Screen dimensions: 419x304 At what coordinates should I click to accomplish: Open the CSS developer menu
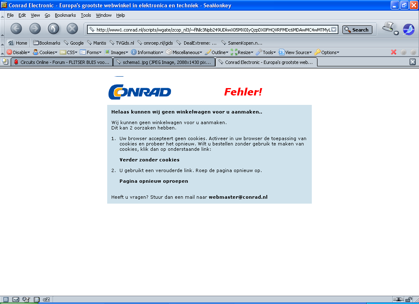pos(69,52)
